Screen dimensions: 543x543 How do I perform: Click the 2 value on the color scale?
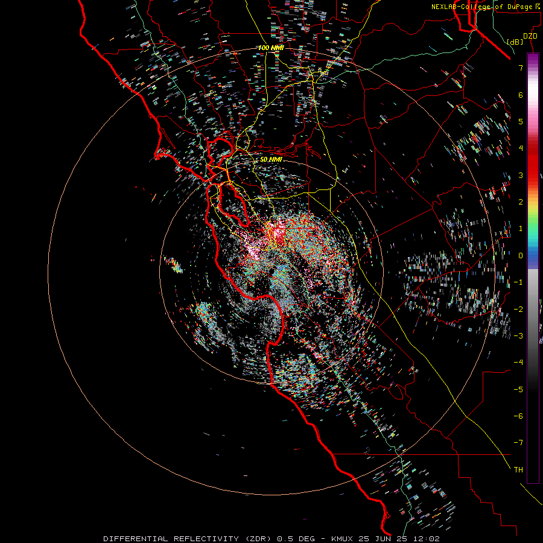click(x=521, y=202)
